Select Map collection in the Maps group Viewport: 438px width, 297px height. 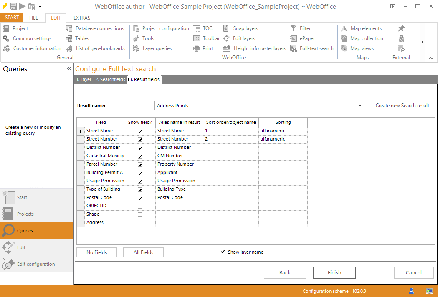click(x=362, y=38)
